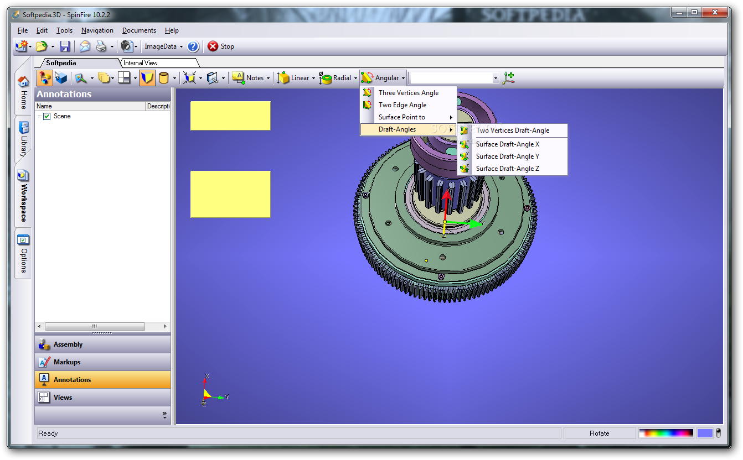The height and width of the screenshot is (460, 743).
Task: Open the File menu
Action: pos(23,30)
